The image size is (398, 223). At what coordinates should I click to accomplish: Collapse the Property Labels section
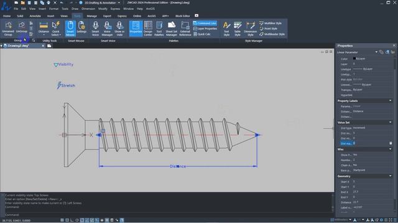[x=390, y=100]
